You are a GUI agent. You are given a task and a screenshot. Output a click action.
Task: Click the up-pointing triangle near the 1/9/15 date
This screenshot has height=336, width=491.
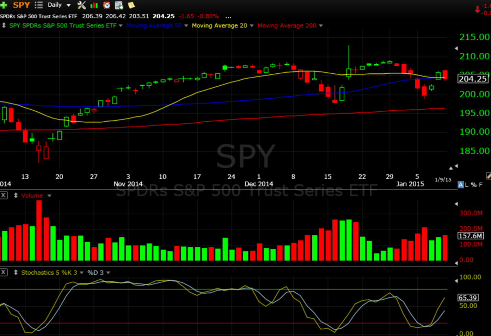(x=451, y=168)
